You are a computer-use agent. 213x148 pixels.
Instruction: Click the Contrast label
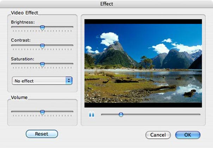coord(21,40)
